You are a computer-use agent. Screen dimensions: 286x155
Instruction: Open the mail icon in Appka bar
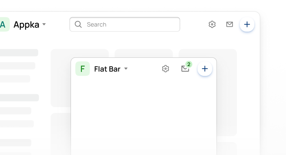click(x=229, y=24)
